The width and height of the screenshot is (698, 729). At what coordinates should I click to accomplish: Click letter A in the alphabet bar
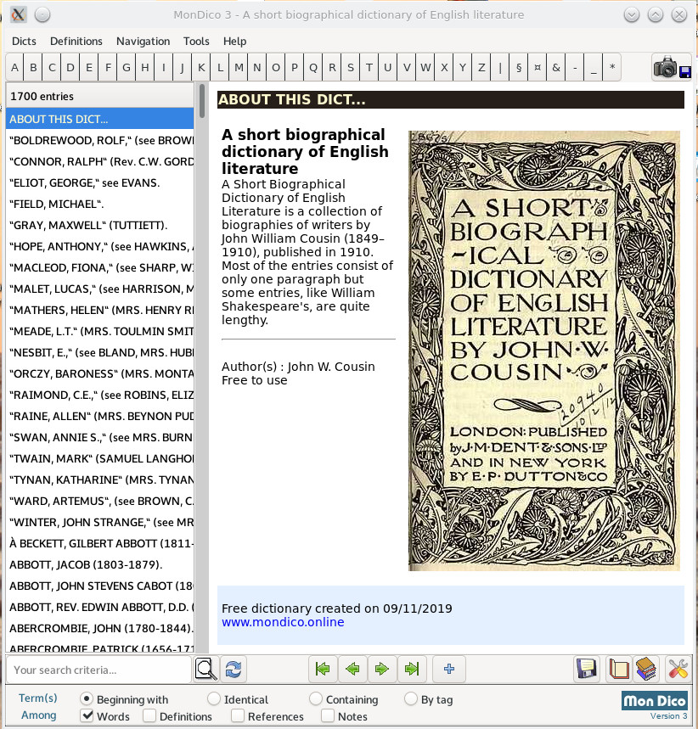click(15, 67)
